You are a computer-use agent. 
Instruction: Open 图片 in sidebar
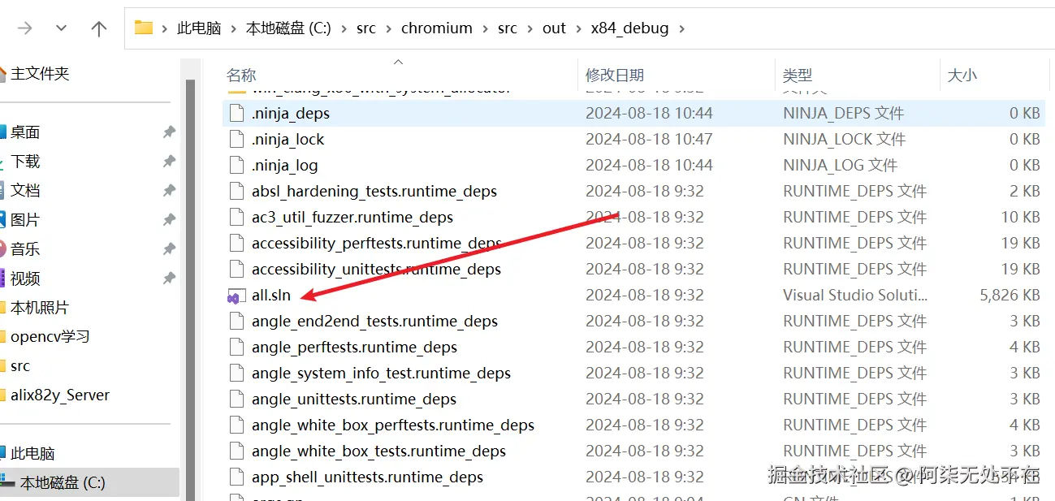[25, 220]
